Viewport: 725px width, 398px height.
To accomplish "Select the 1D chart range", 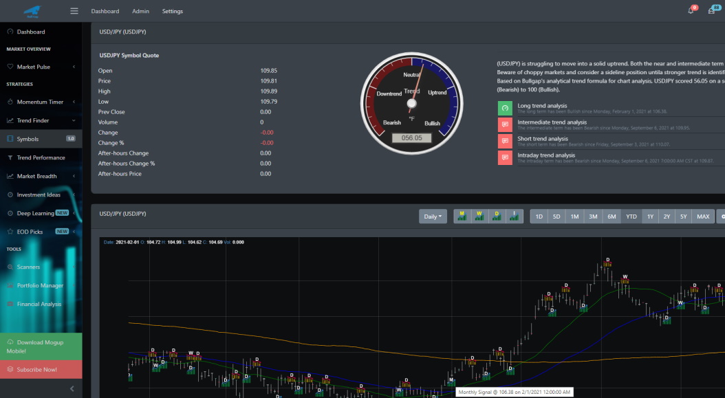I will click(x=539, y=217).
